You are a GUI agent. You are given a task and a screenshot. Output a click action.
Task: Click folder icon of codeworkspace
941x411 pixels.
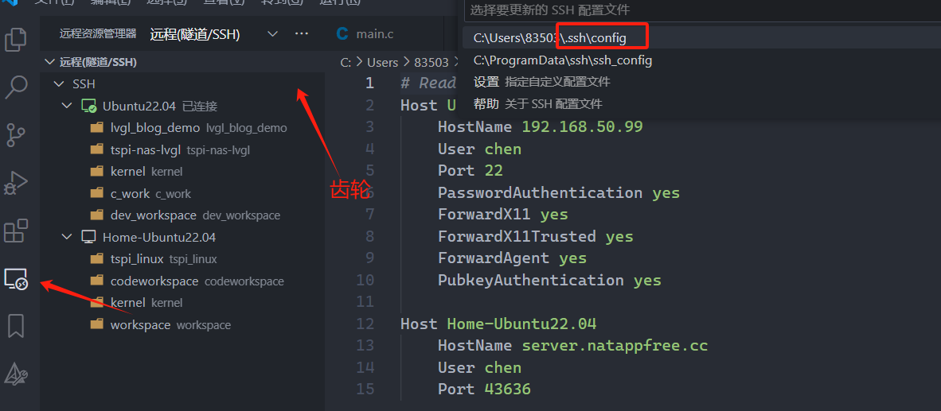click(96, 281)
